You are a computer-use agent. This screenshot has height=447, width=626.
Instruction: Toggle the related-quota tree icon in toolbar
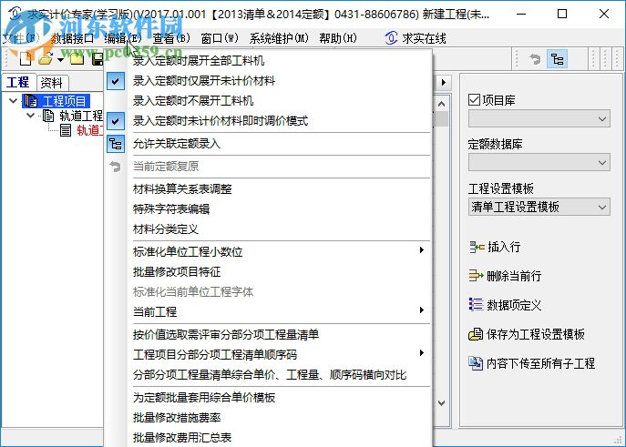(558, 59)
